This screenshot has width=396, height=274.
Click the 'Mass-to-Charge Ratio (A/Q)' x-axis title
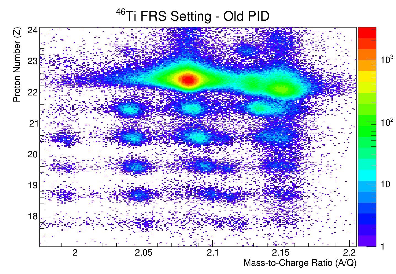300,263
